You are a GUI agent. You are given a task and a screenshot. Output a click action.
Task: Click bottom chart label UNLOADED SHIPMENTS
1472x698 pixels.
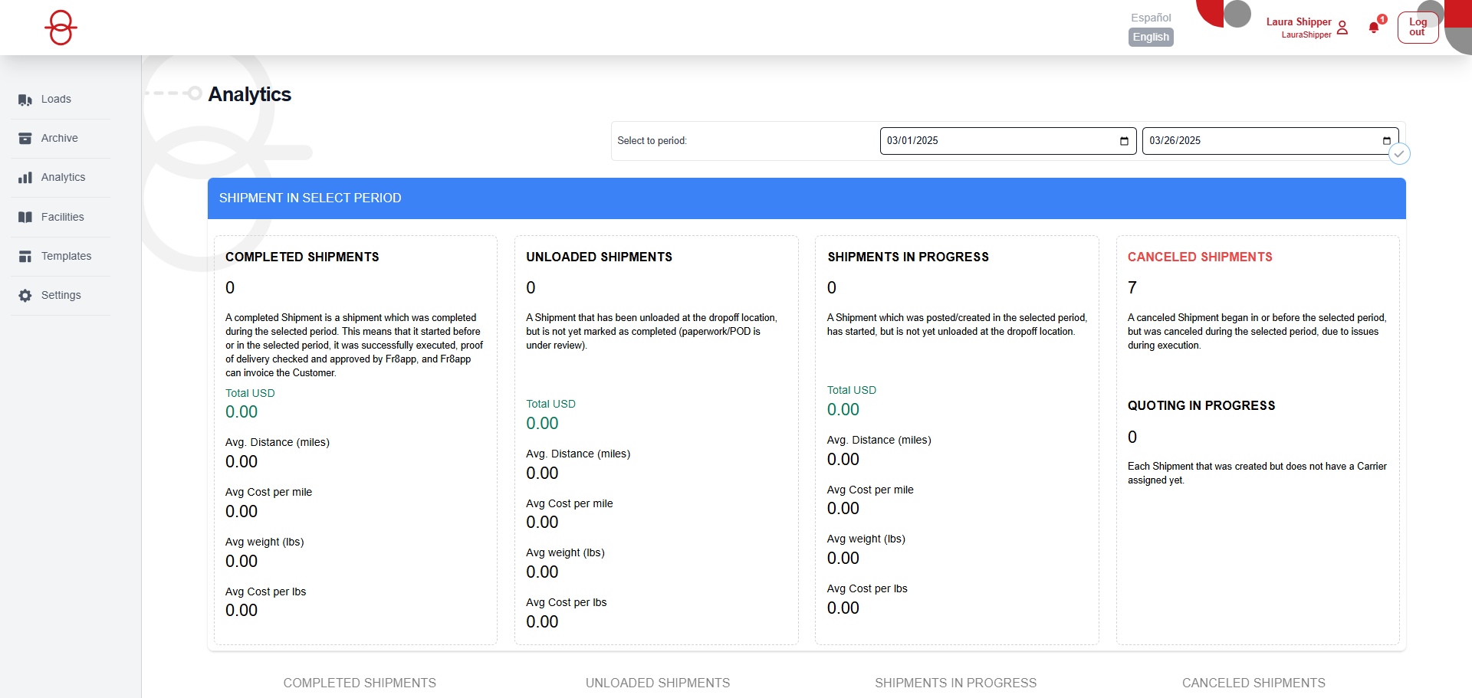[x=658, y=683]
